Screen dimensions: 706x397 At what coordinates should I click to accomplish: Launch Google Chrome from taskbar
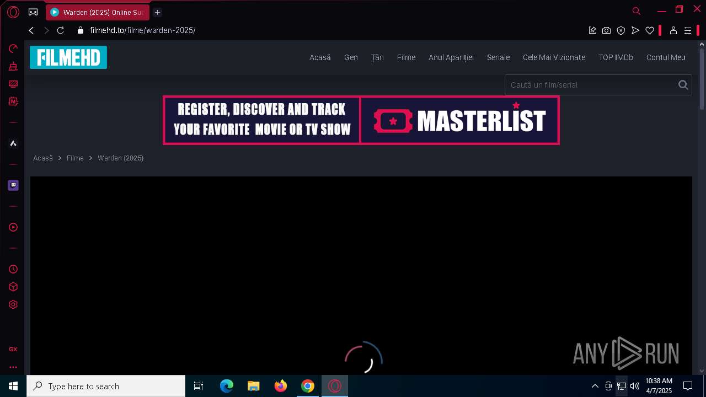click(308, 386)
